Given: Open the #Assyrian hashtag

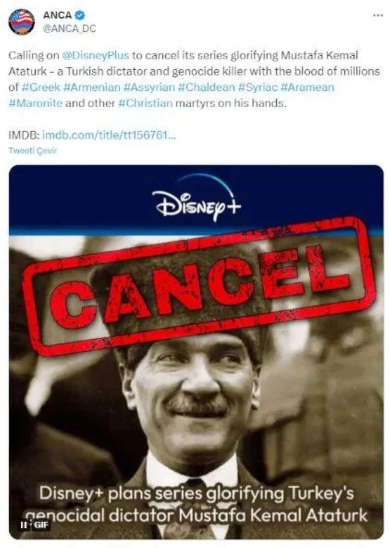Looking at the screenshot, I should coord(149,87).
